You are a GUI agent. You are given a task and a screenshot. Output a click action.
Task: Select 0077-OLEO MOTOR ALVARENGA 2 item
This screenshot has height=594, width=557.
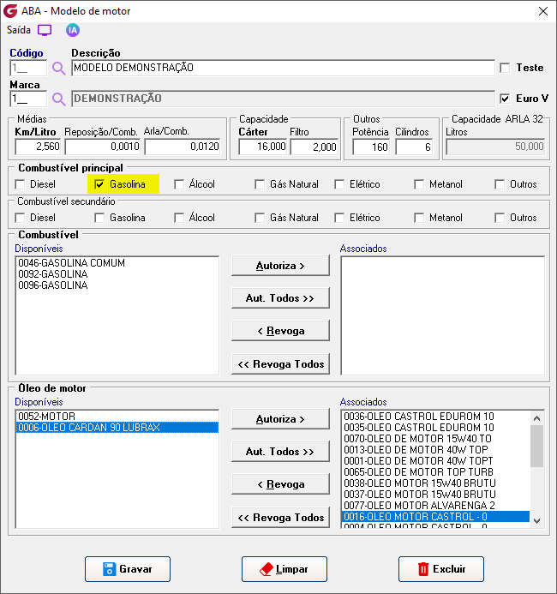pyautogui.click(x=435, y=506)
